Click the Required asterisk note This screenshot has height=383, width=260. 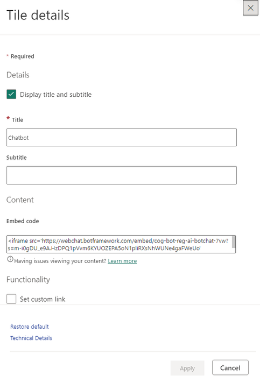(20, 56)
